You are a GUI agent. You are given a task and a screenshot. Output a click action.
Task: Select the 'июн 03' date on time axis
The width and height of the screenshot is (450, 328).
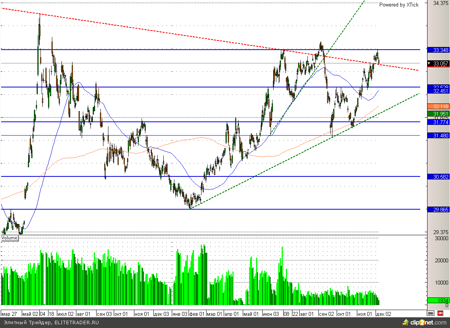(x=271, y=314)
